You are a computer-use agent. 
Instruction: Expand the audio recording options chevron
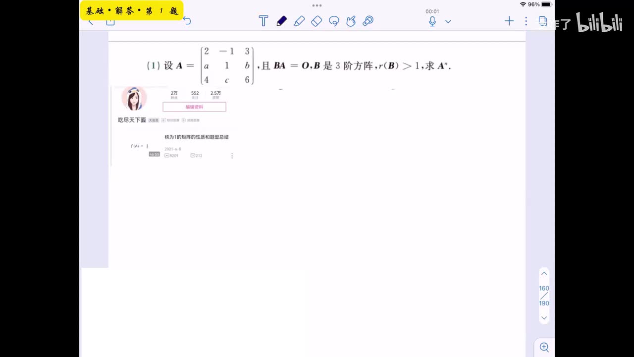[448, 21]
